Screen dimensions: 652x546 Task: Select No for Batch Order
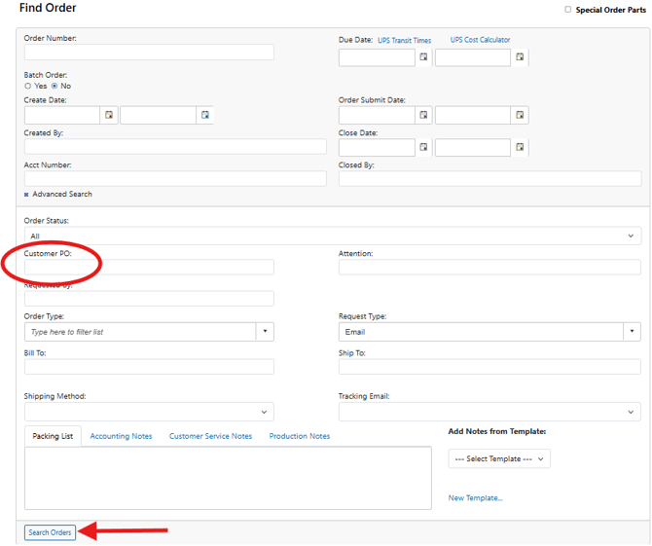click(x=54, y=86)
